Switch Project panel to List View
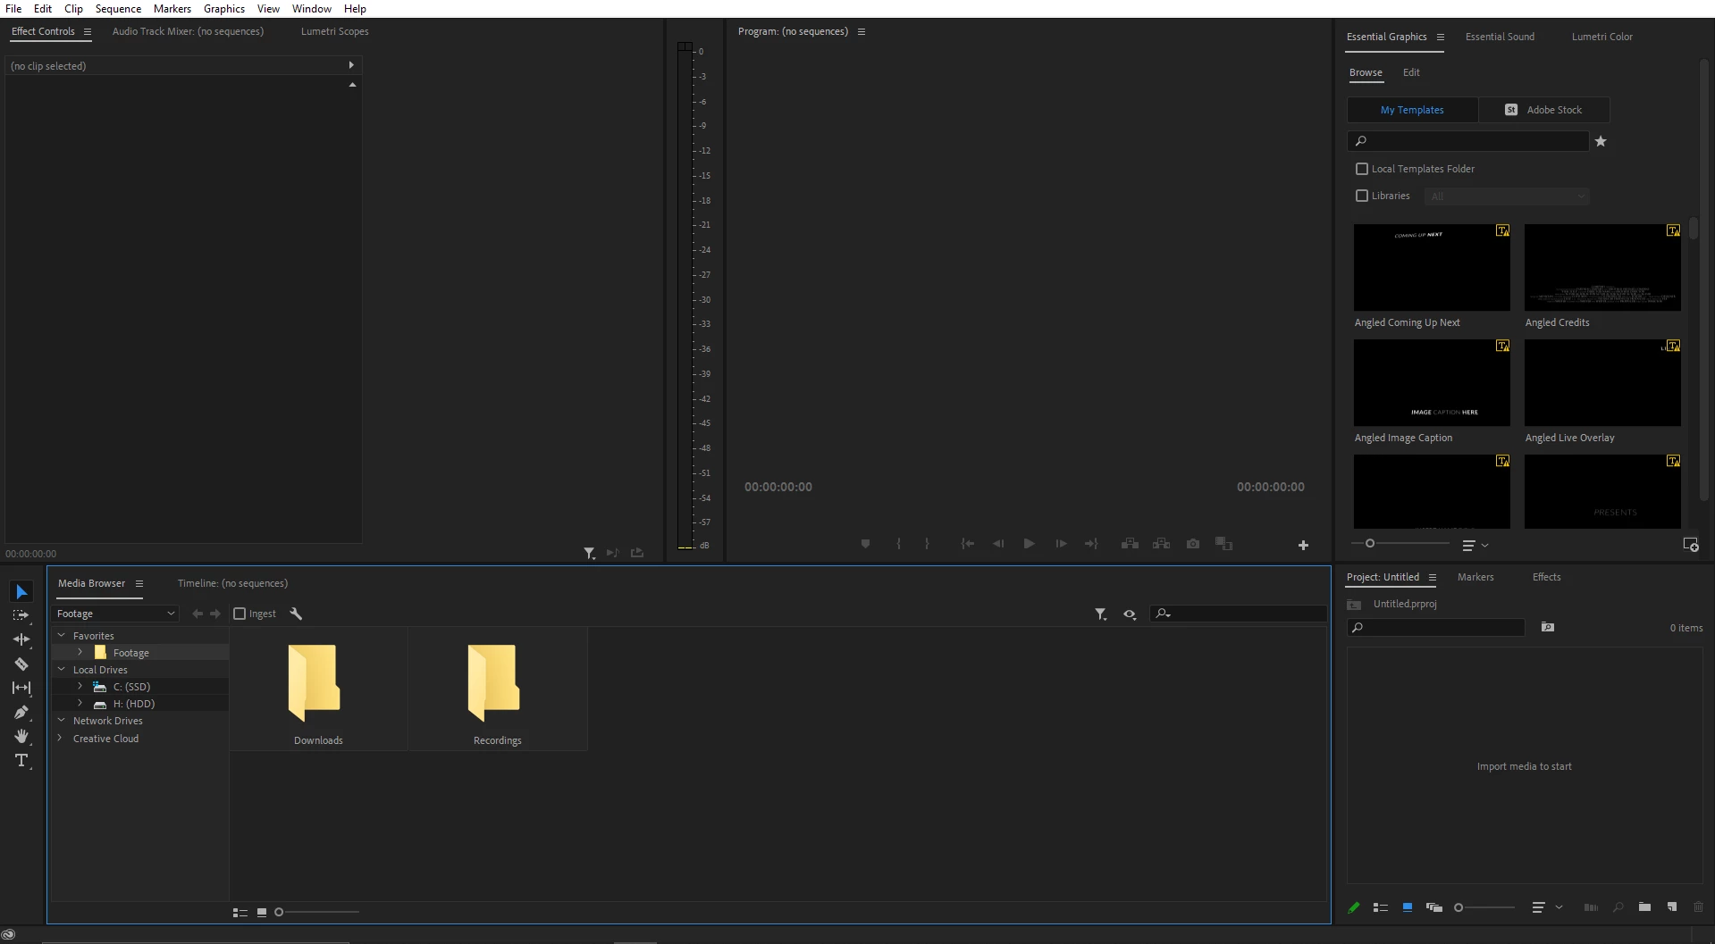 click(x=1381, y=907)
